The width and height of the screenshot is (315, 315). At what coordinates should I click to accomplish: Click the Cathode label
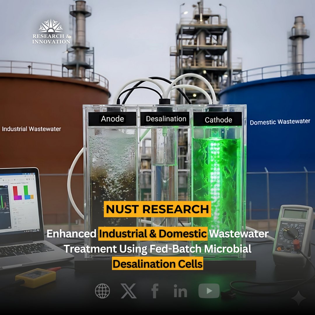[x=218, y=120]
